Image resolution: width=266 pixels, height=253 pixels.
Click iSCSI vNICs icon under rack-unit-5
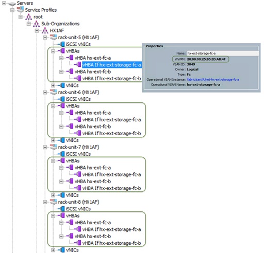pos(61,44)
